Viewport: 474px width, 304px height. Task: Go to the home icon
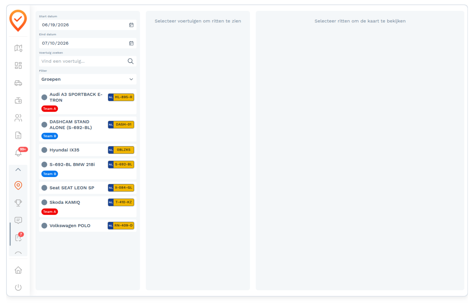point(18,270)
